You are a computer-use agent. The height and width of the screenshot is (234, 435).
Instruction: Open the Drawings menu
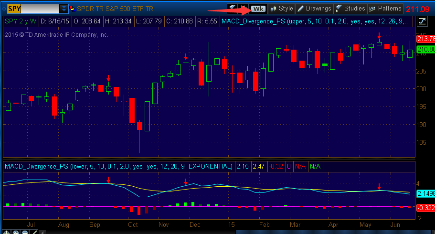tap(314, 9)
